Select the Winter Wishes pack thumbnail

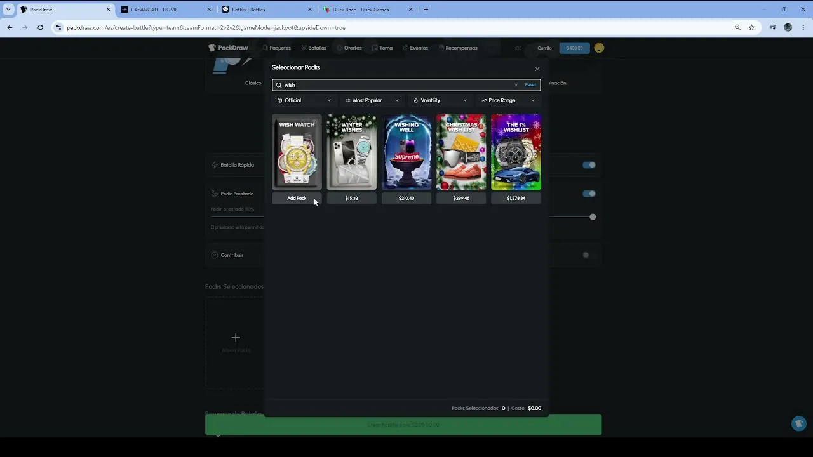351,152
